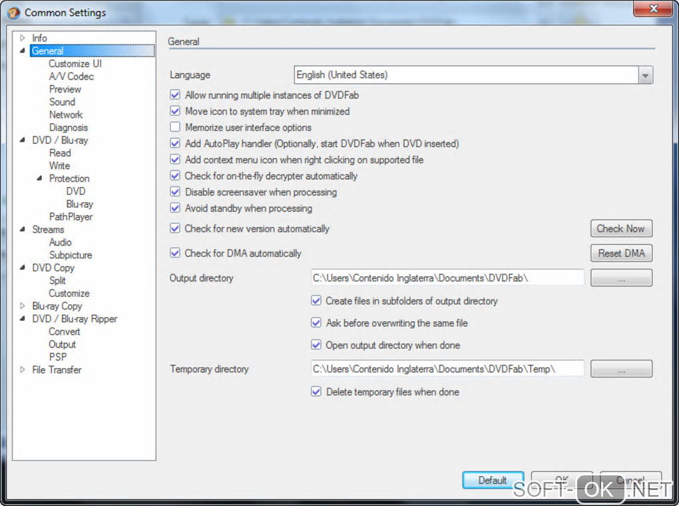
Task: Browse for the Temporary directory
Action: pos(621,369)
